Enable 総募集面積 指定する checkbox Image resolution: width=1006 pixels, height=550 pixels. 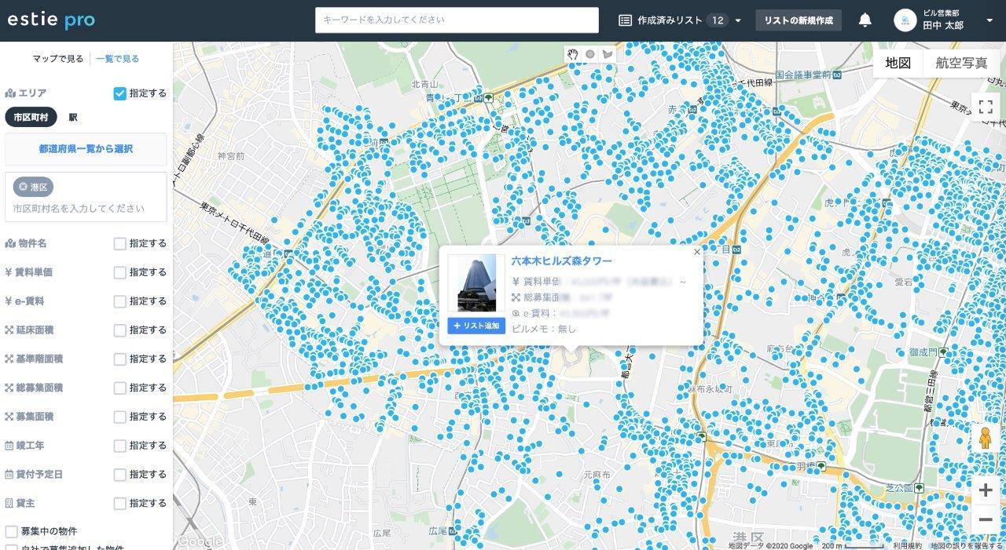pyautogui.click(x=119, y=388)
